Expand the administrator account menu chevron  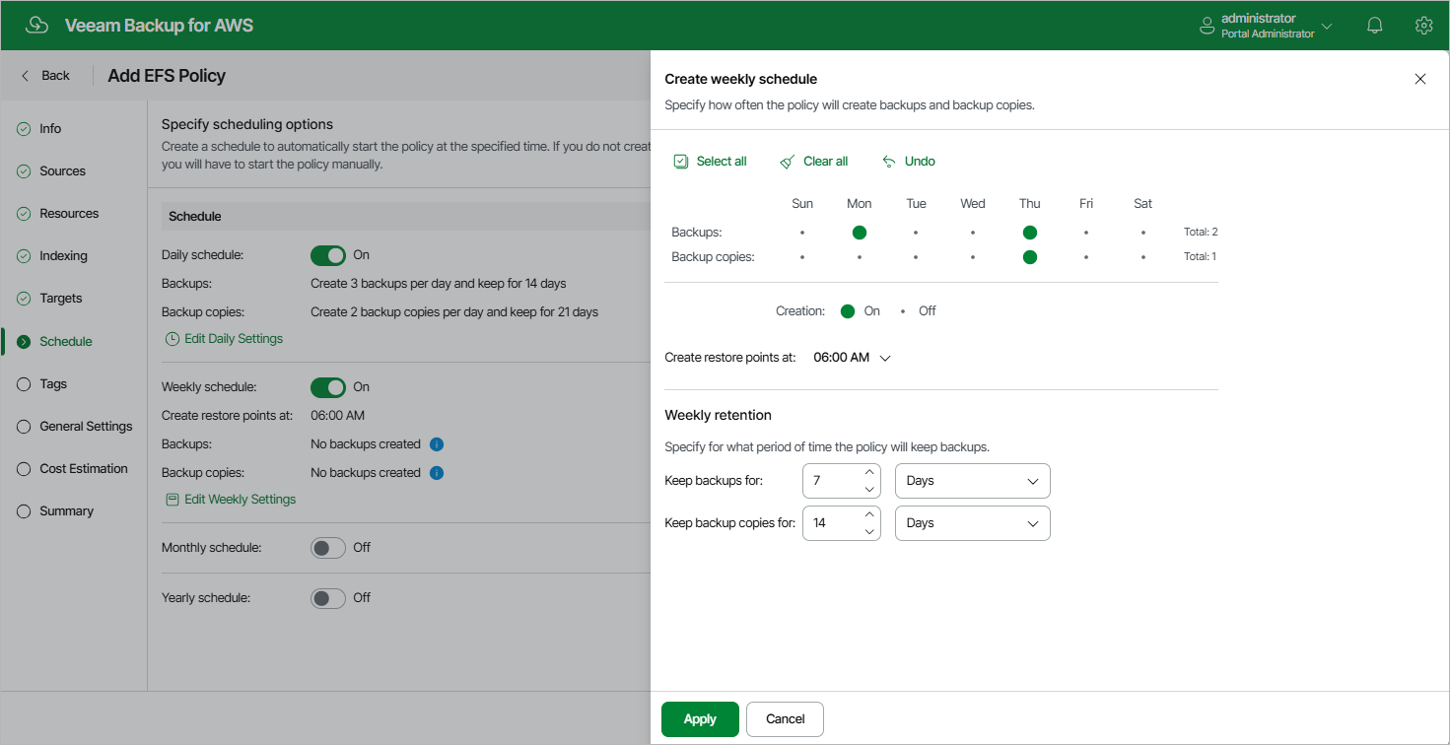[x=1327, y=27]
